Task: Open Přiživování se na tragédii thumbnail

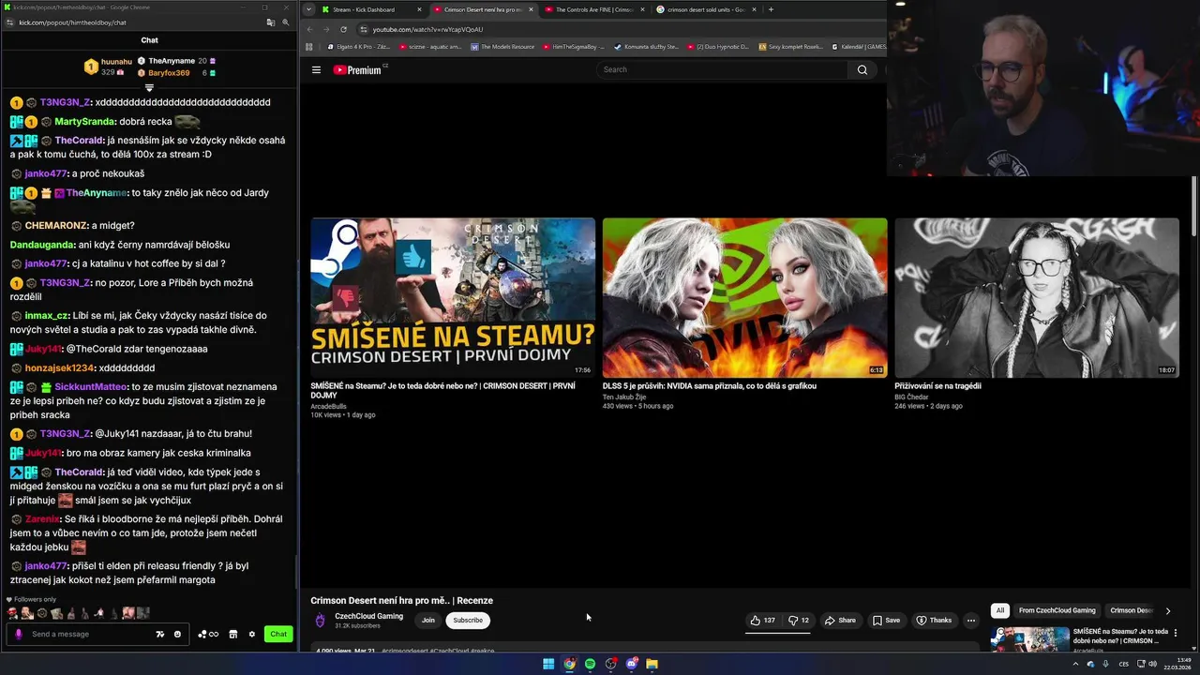Action: tap(1037, 297)
